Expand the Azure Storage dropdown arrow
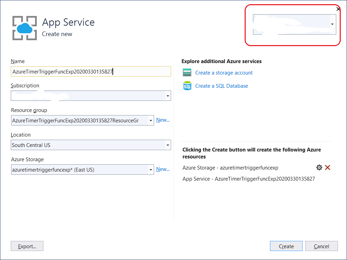 [151, 170]
